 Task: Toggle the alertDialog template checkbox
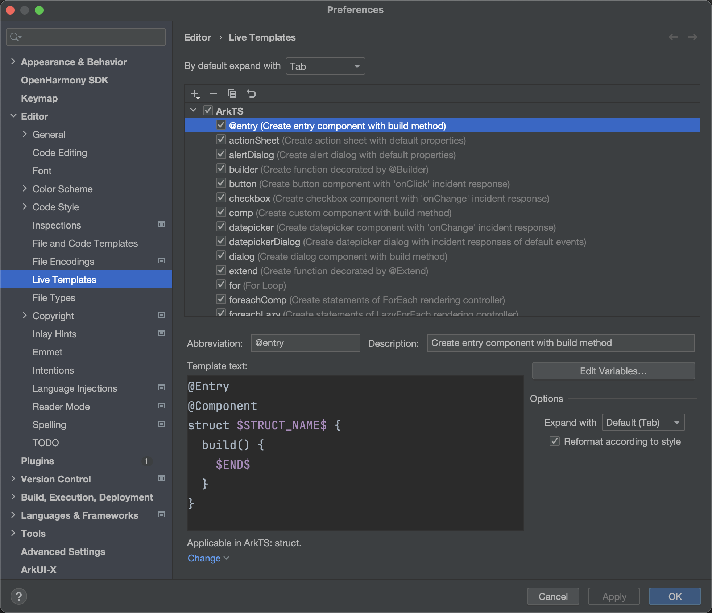[x=221, y=154]
